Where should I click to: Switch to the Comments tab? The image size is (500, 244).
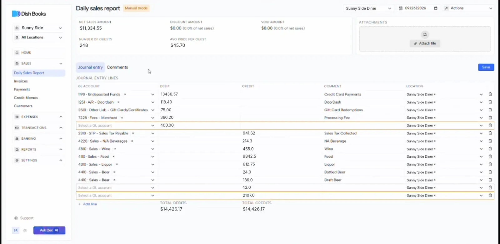tap(117, 67)
